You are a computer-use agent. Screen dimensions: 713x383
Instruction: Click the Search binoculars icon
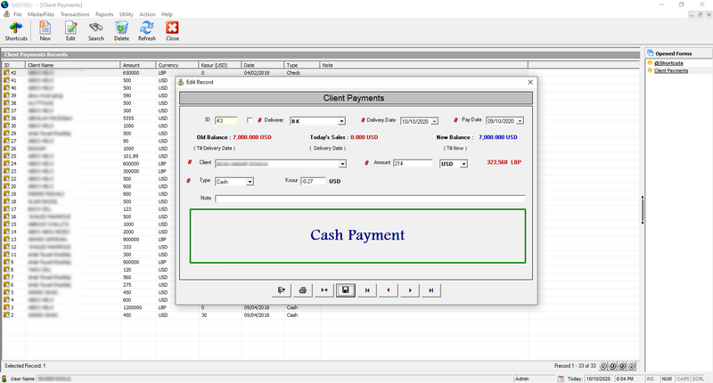click(x=96, y=31)
